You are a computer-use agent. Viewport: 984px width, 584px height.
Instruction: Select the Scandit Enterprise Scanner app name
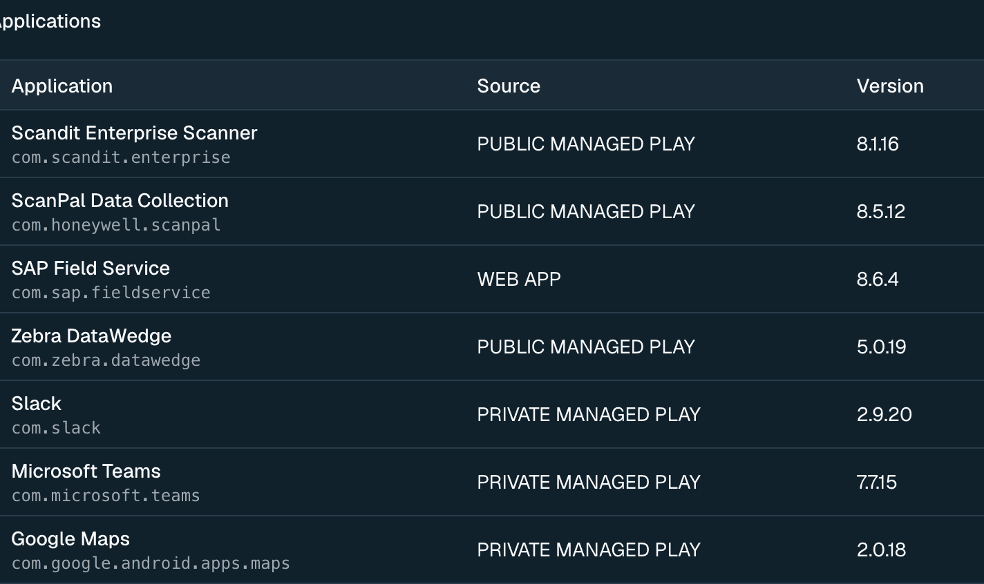click(x=135, y=133)
